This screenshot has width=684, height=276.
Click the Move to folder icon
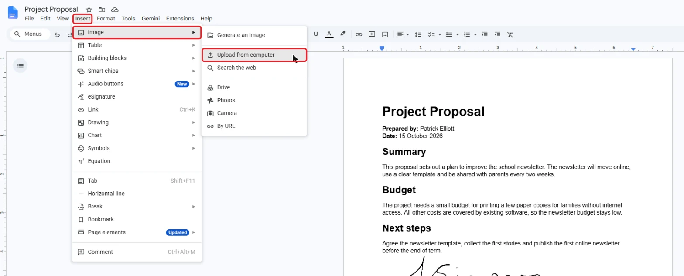pyautogui.click(x=102, y=10)
